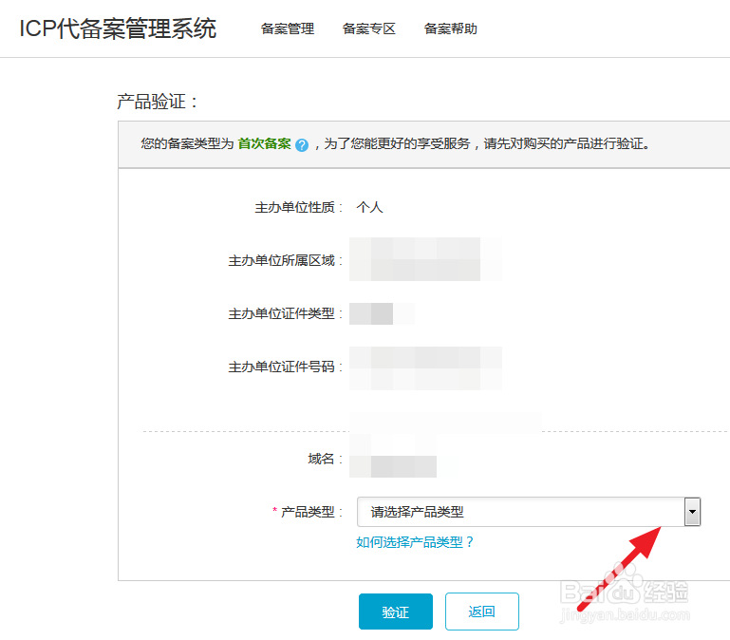Go to the 备案专区 menu item
Viewport: 730px width, 640px height.
coord(369,28)
